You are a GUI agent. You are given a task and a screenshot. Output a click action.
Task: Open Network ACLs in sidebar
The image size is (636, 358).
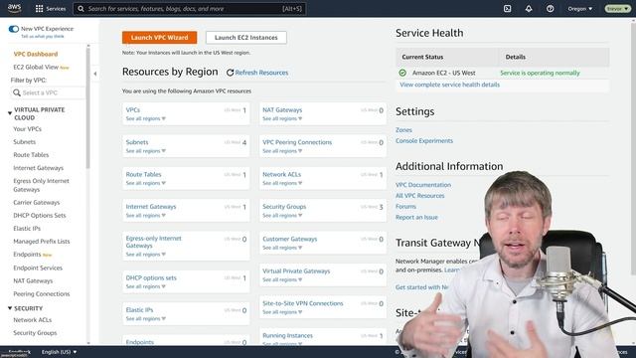pyautogui.click(x=33, y=320)
